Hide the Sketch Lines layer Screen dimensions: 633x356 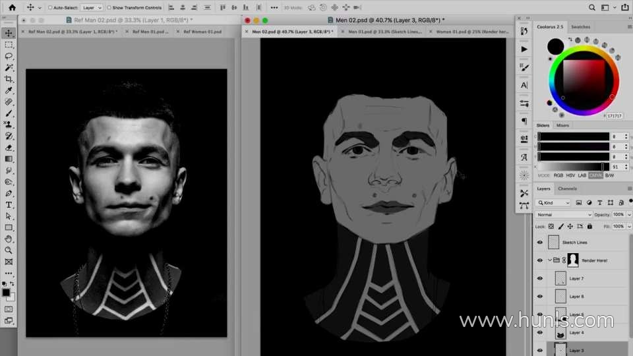[539, 243]
